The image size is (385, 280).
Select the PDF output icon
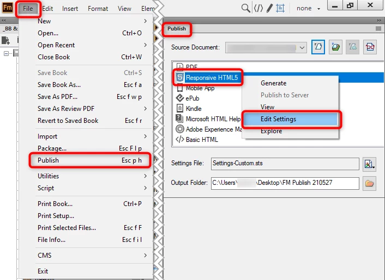(180, 66)
